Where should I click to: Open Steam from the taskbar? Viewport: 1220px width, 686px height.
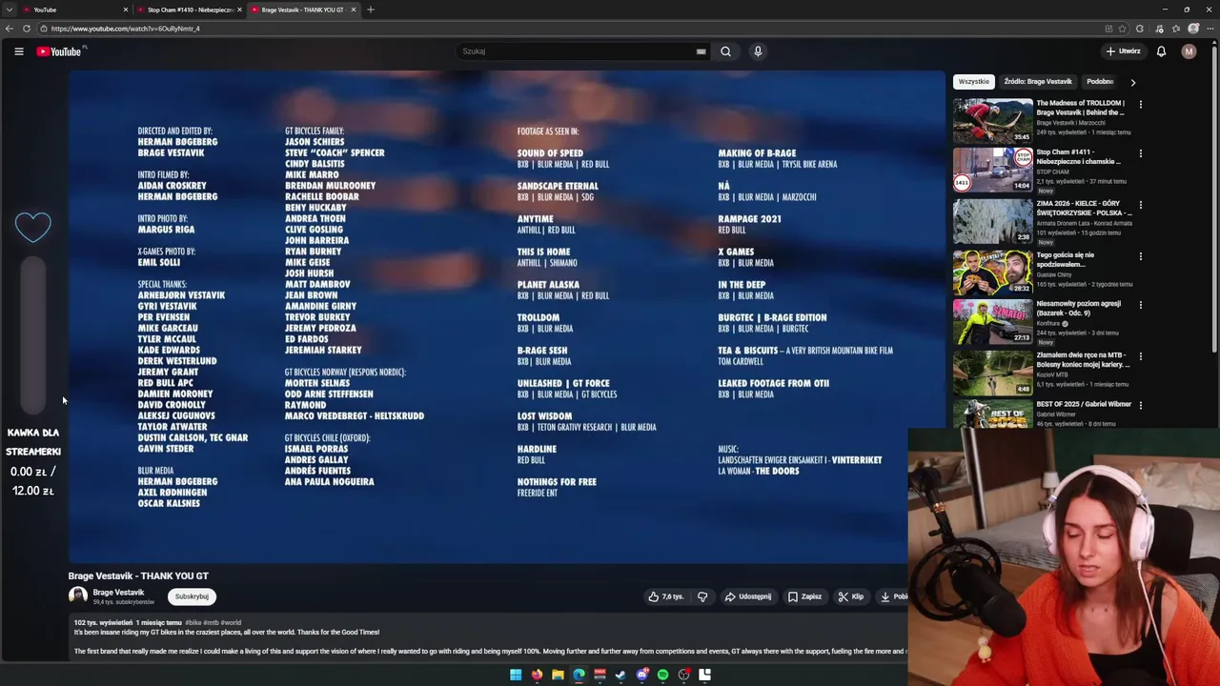[x=620, y=675]
